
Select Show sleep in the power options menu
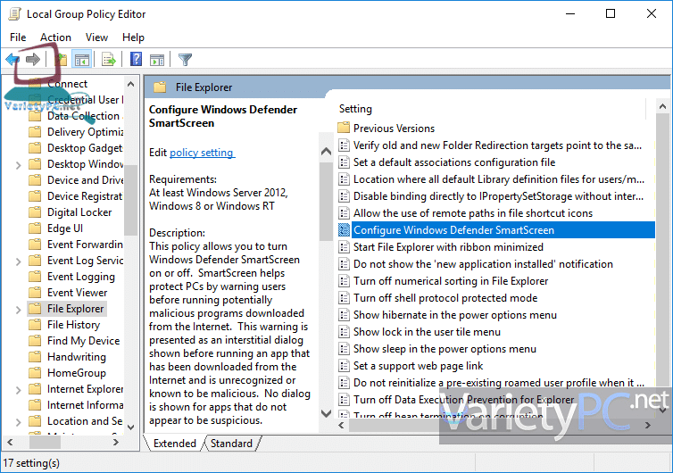[445, 349]
